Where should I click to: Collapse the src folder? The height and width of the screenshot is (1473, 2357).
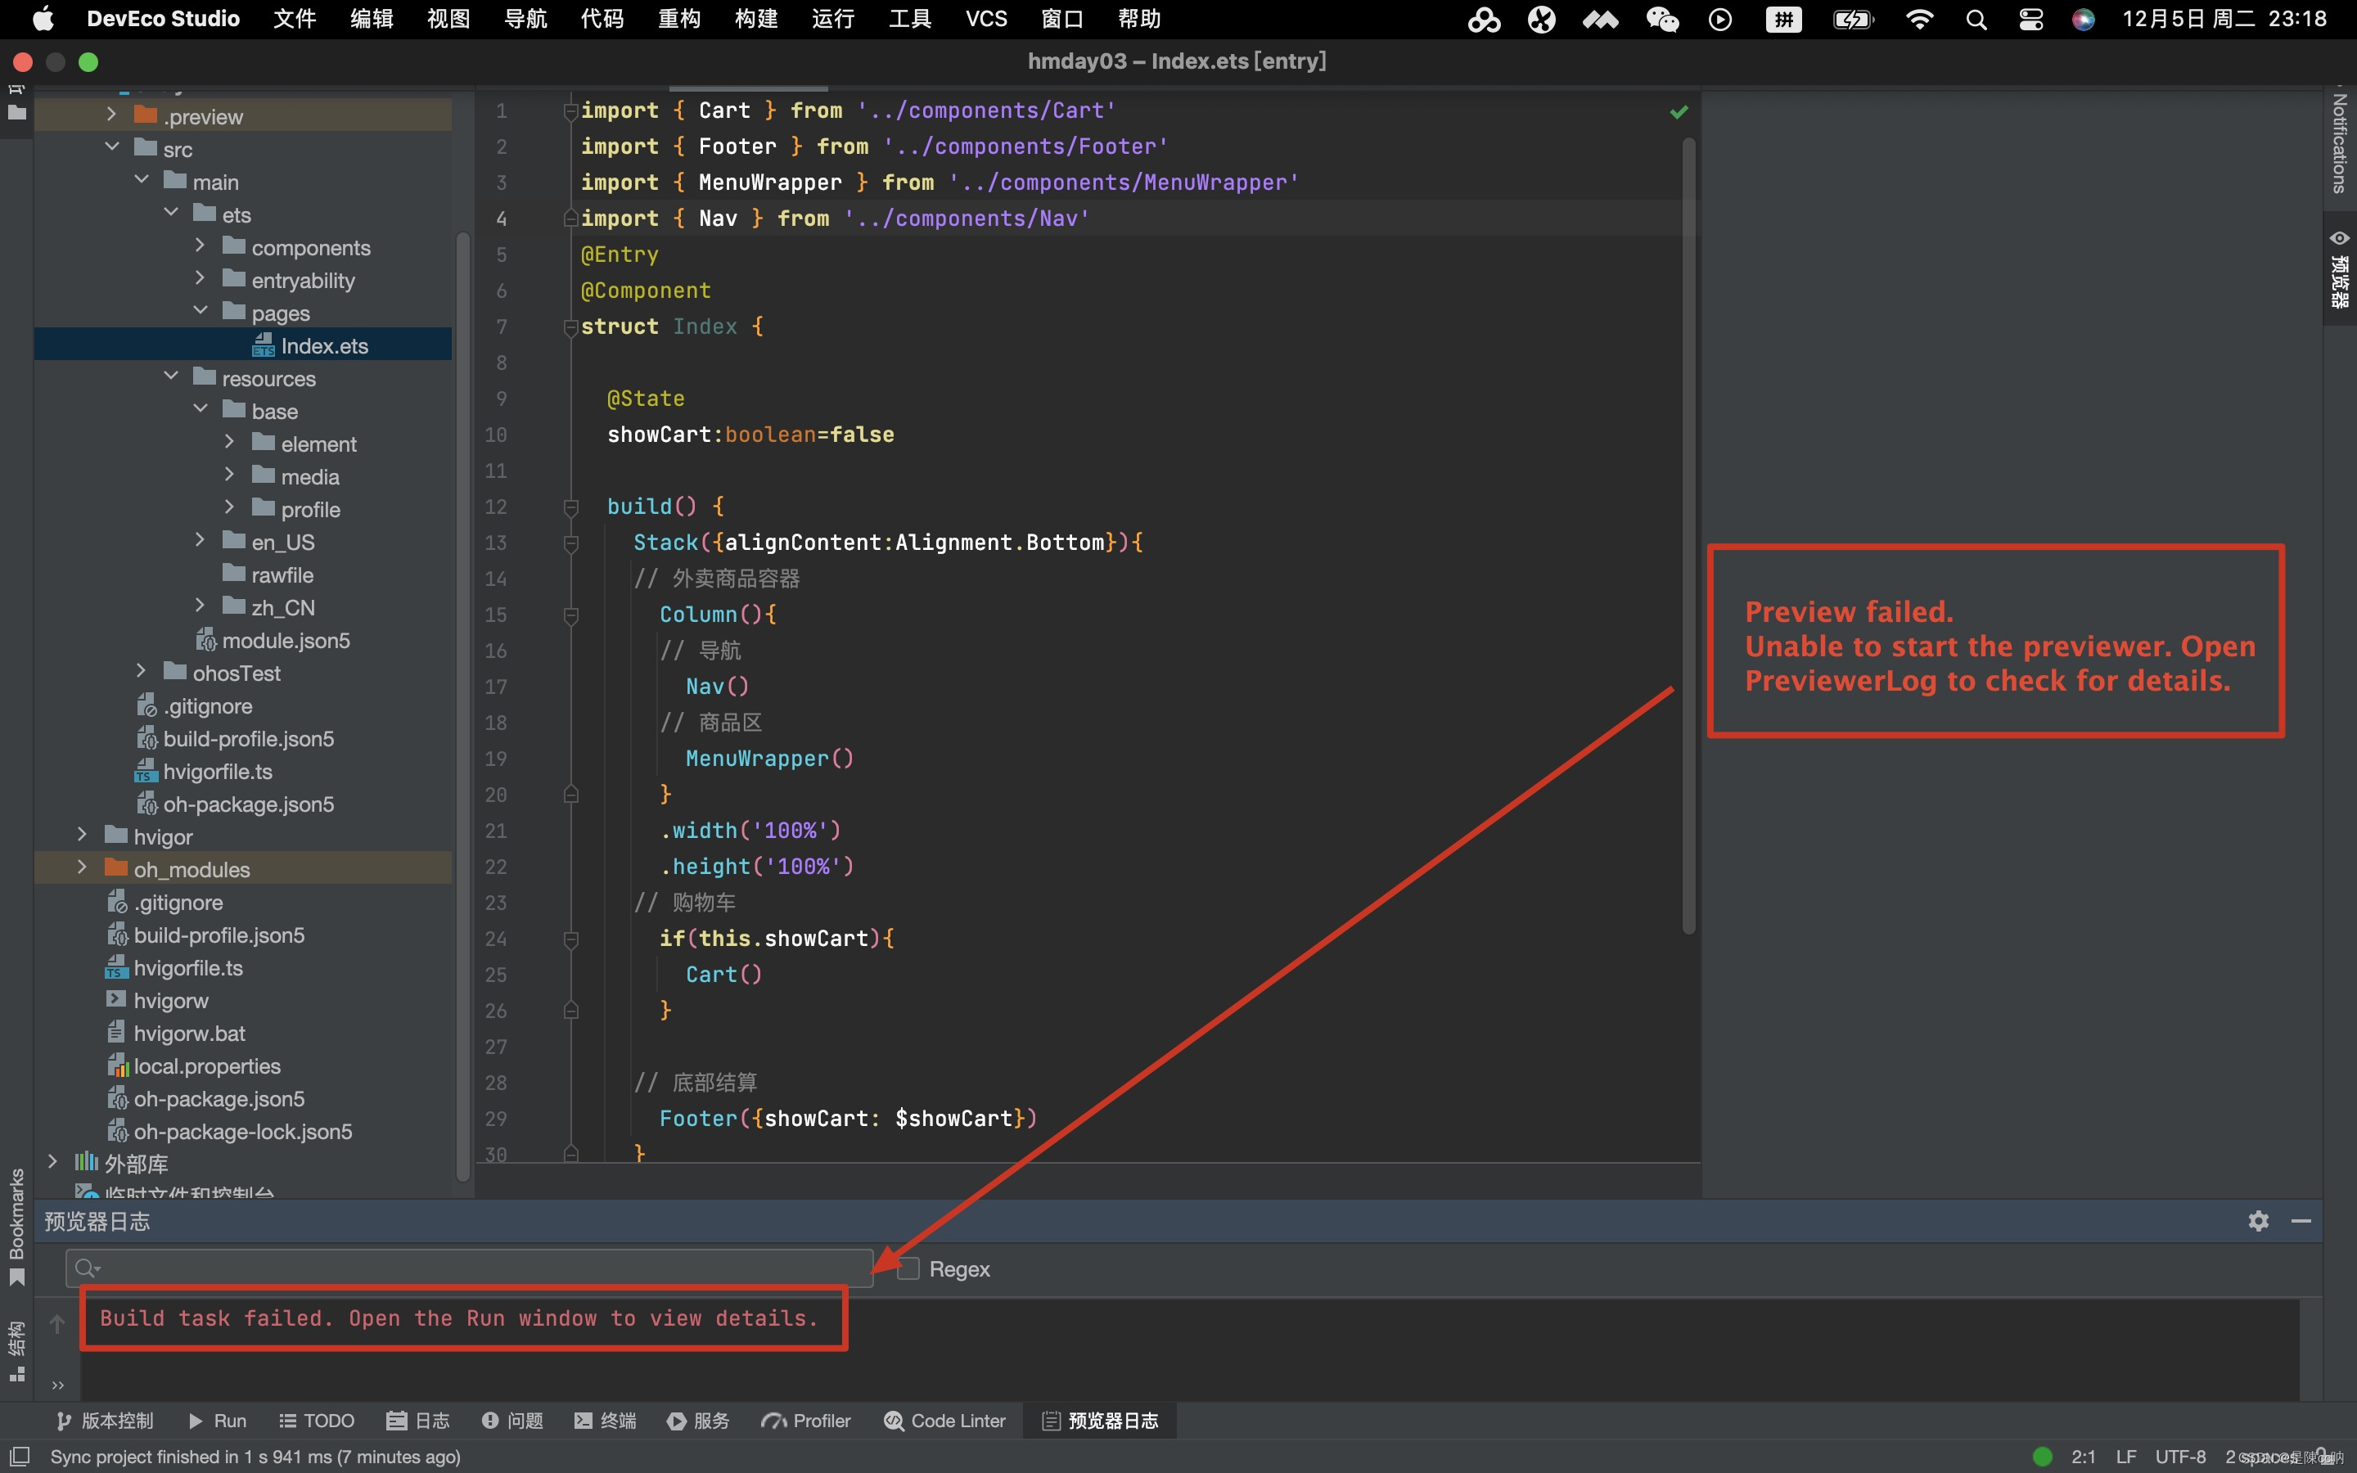tap(111, 147)
